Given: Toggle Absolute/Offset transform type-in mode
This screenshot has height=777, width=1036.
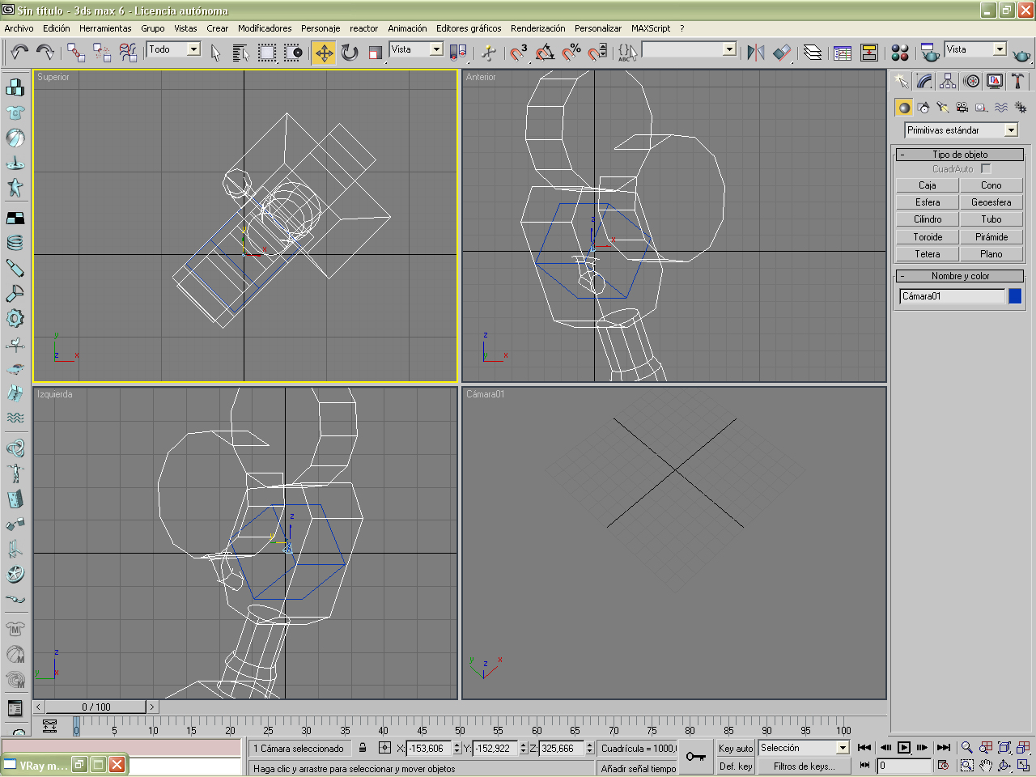Looking at the screenshot, I should [x=384, y=748].
